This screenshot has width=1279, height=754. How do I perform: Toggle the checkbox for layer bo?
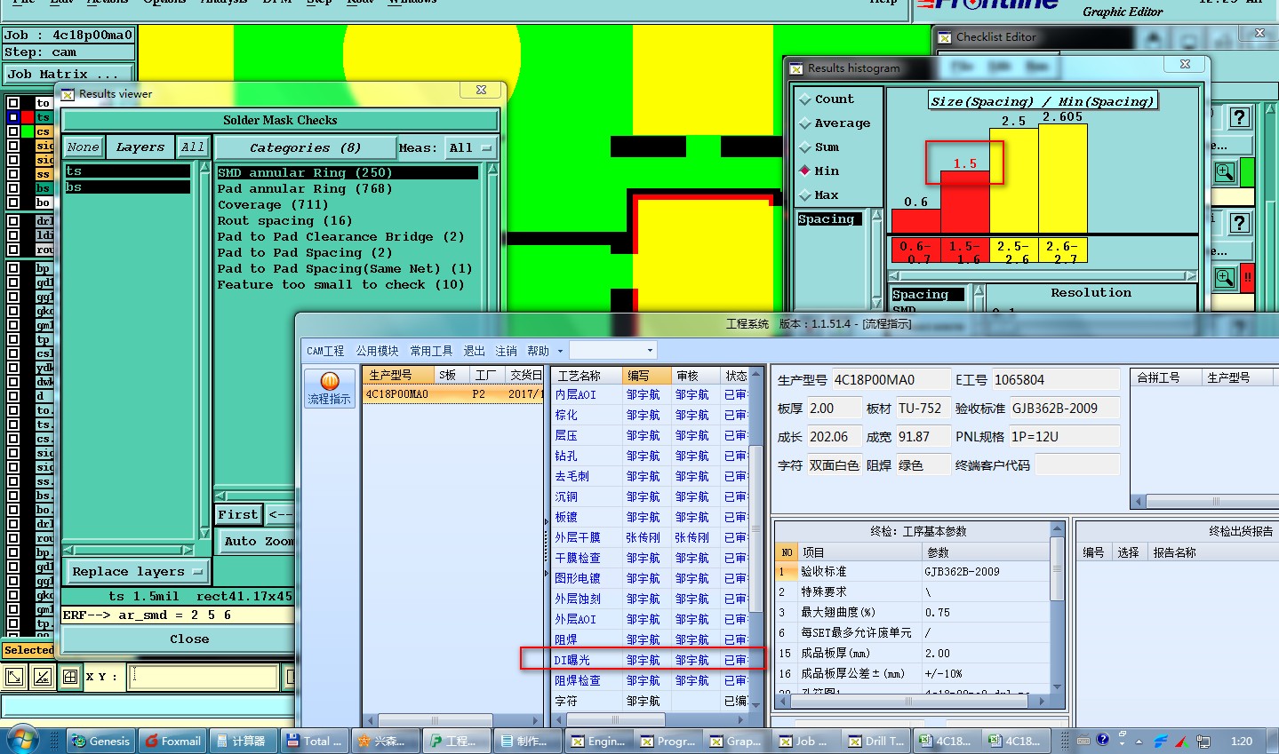13,202
